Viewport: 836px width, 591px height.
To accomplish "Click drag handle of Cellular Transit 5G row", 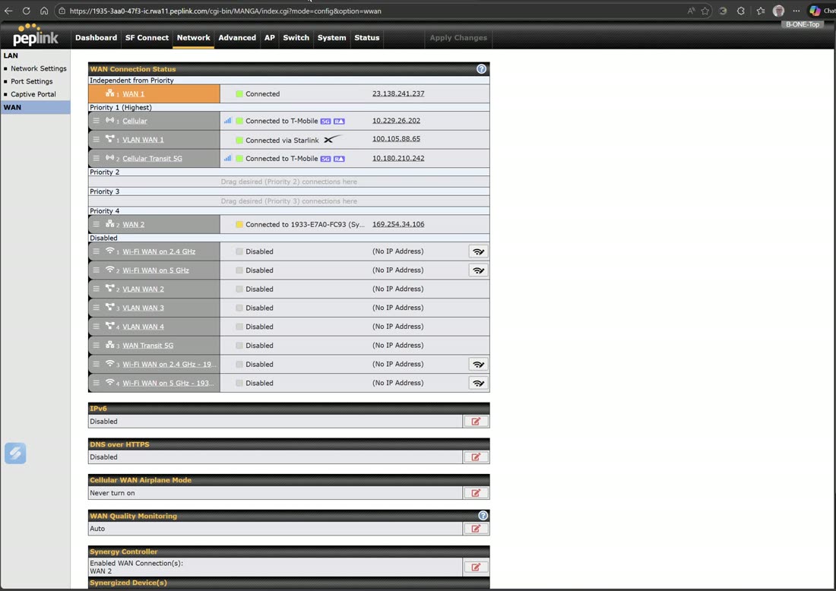I will [96, 158].
